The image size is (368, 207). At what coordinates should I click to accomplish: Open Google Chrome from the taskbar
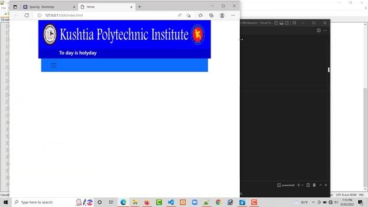coord(218,202)
